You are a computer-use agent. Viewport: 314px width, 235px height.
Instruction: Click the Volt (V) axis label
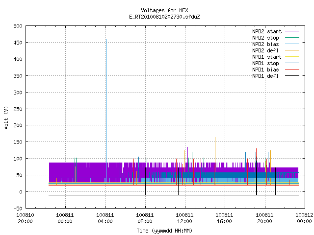pos(6,117)
